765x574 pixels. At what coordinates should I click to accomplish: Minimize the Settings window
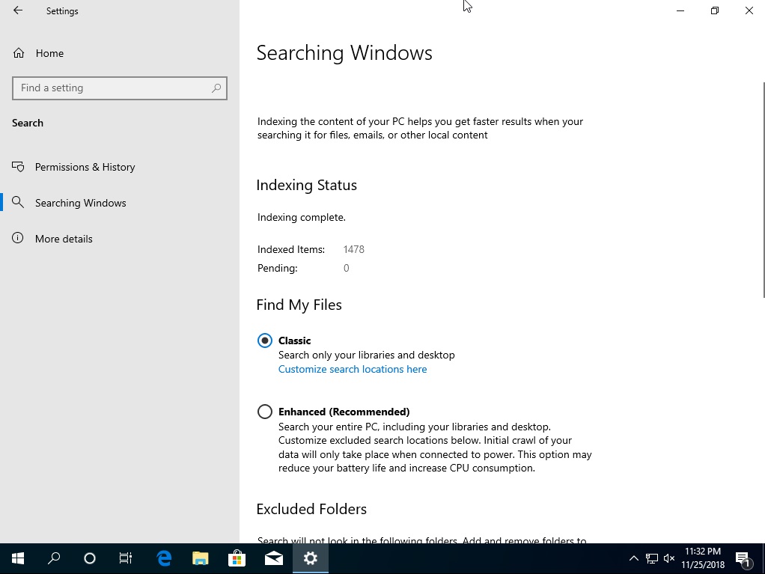point(680,10)
